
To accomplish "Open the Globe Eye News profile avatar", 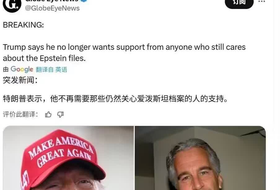I will tap(12, 4).
